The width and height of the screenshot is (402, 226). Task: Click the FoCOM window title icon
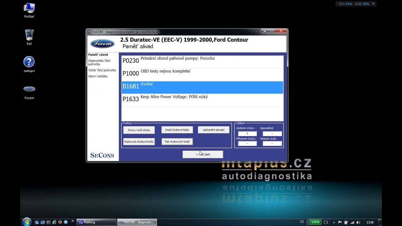(89, 32)
